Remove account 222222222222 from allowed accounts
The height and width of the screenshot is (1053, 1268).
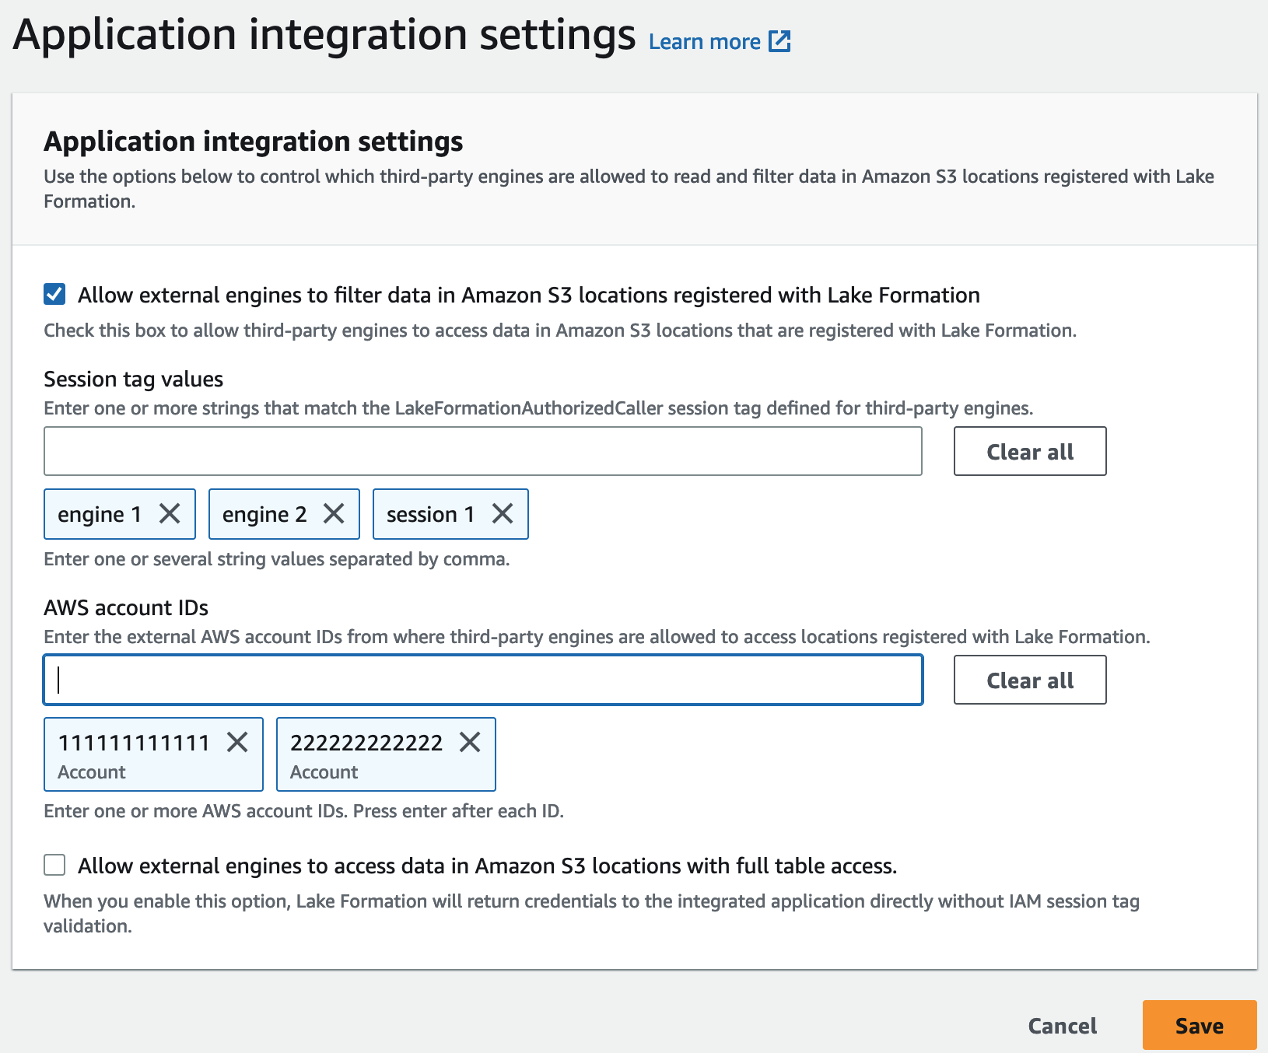point(471,743)
